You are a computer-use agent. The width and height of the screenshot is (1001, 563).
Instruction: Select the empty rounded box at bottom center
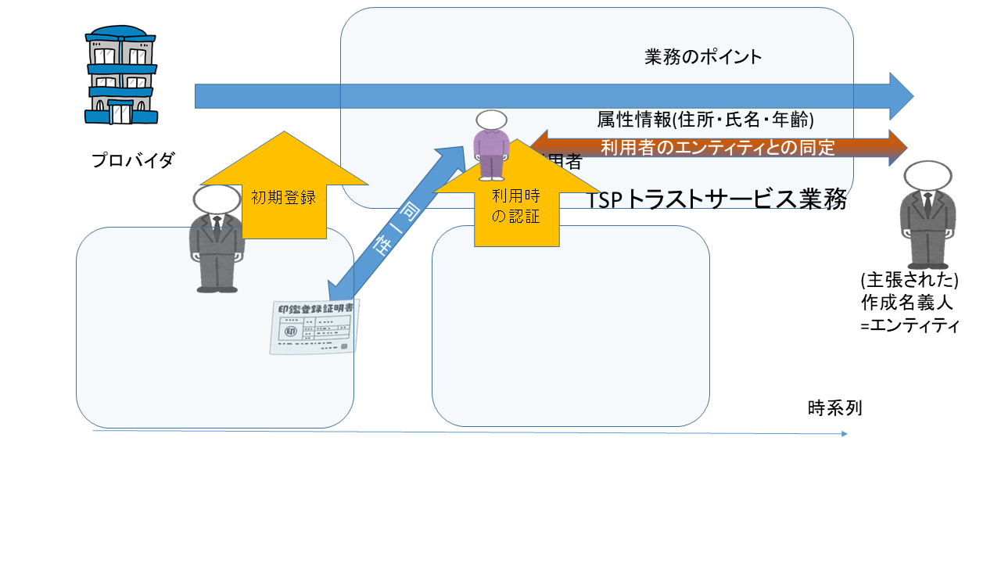(571, 326)
